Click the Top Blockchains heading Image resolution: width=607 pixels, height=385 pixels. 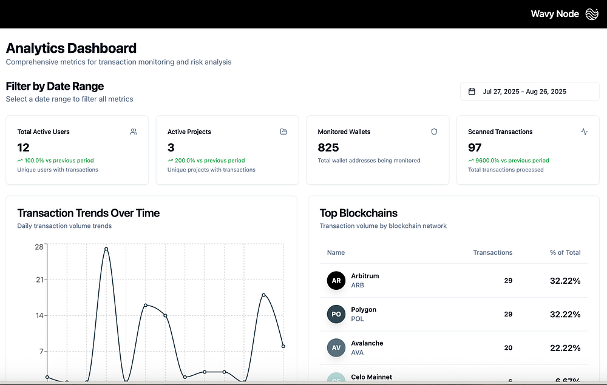(359, 213)
